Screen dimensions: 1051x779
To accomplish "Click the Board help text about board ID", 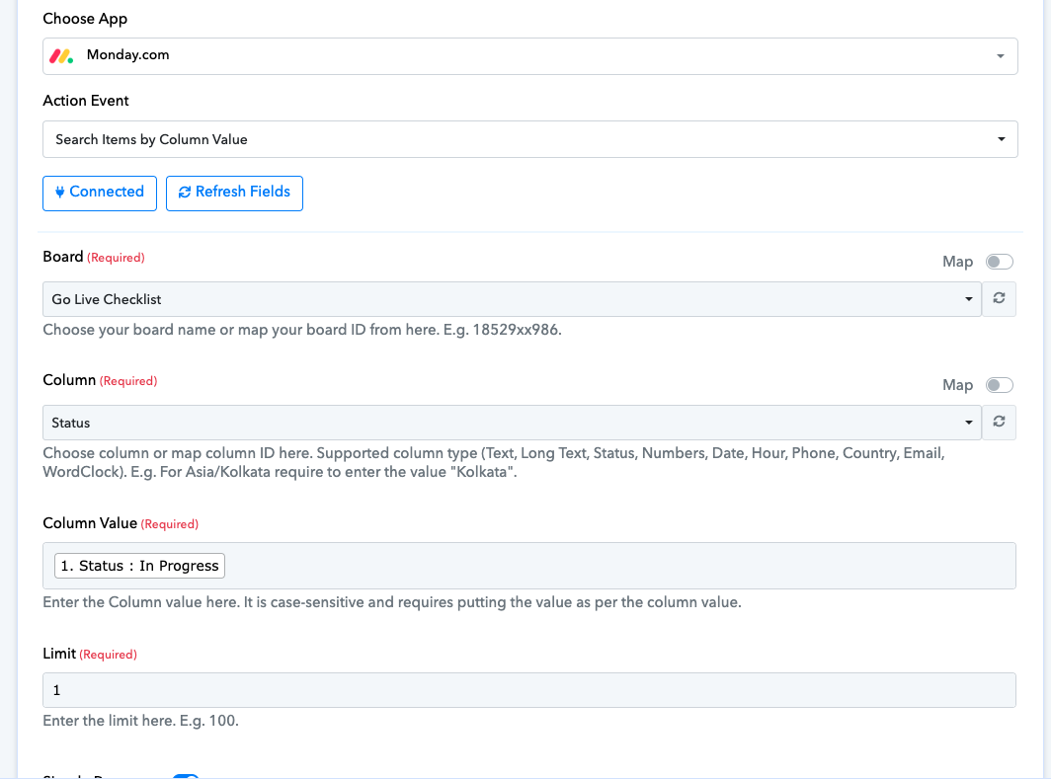I will [x=302, y=330].
